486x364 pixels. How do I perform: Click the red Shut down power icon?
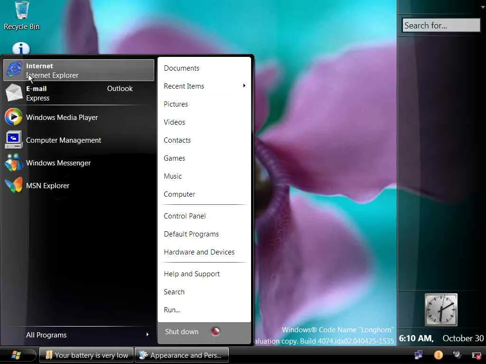pyautogui.click(x=215, y=331)
